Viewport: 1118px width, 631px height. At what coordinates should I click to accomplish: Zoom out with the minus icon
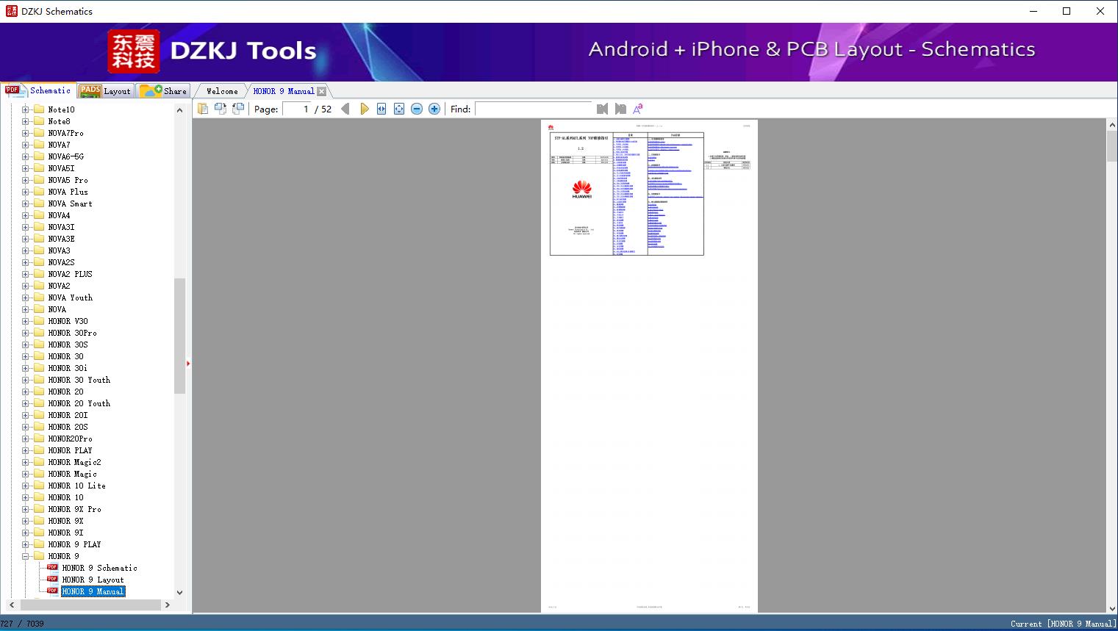coord(417,109)
